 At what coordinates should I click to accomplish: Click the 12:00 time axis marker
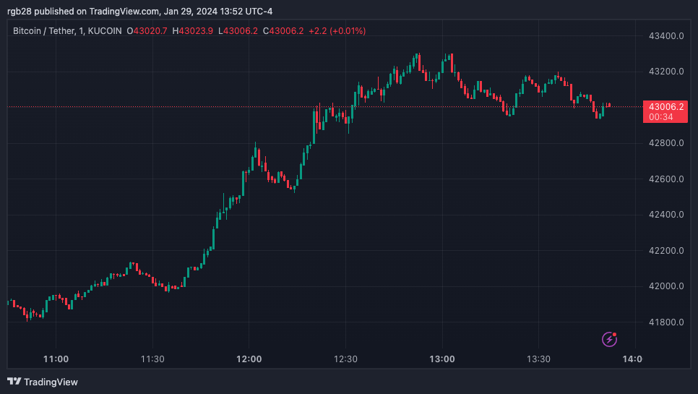(x=249, y=359)
